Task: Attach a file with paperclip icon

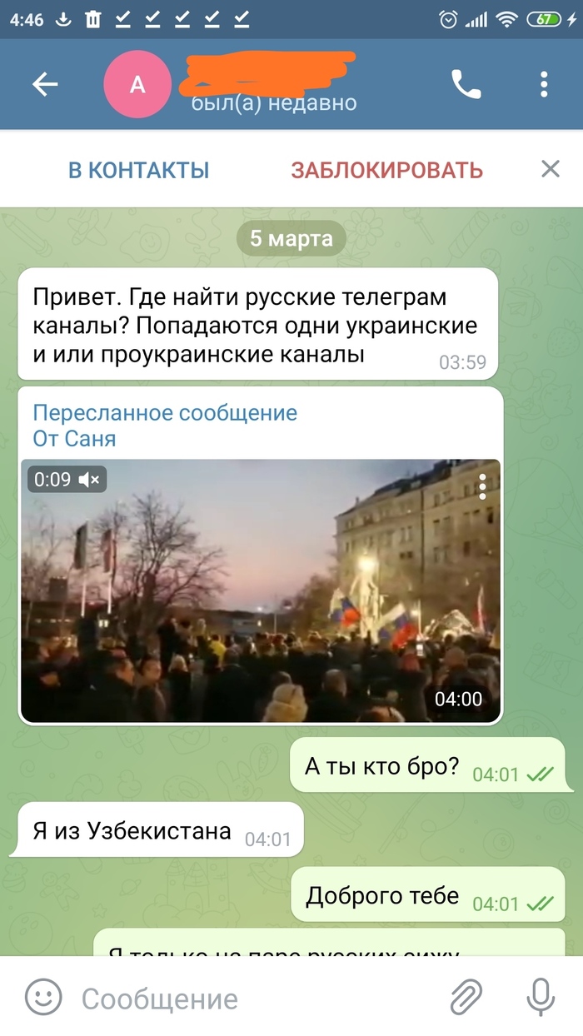Action: tap(466, 997)
